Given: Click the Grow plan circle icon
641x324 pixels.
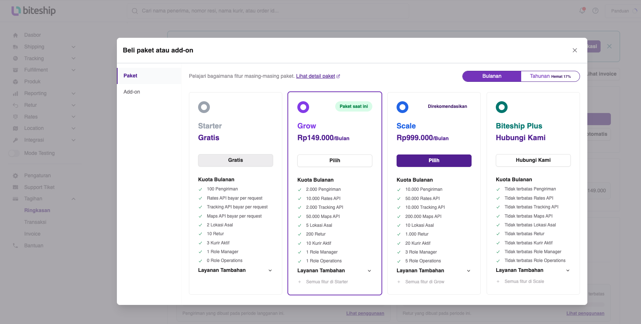Looking at the screenshot, I should (x=303, y=107).
